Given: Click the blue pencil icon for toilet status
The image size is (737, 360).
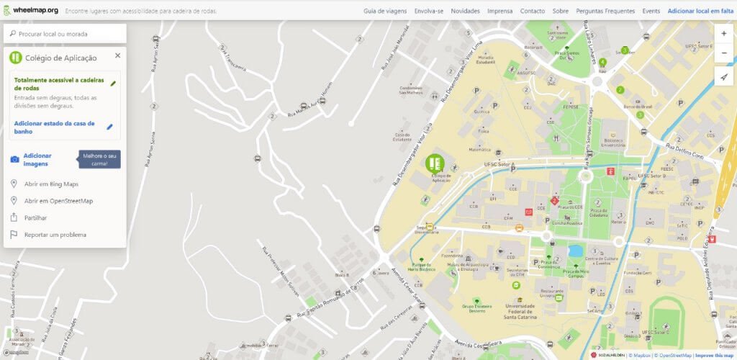Looking at the screenshot, I should (x=109, y=127).
